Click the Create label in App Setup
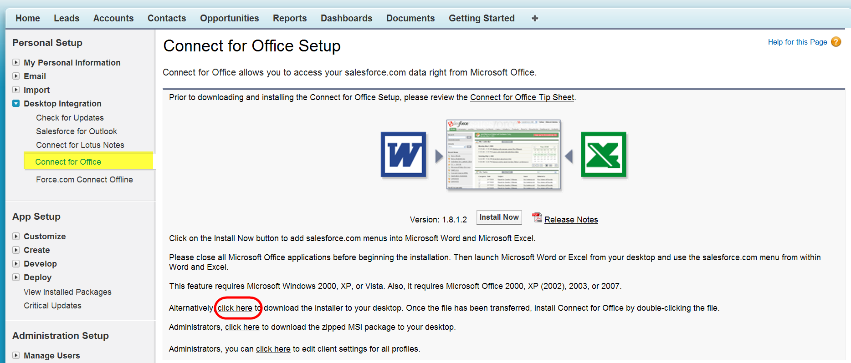The height and width of the screenshot is (363, 851). point(37,250)
